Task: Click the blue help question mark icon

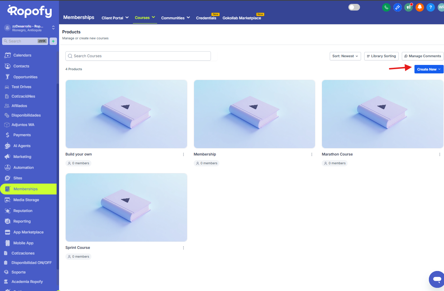Action: pos(430,7)
